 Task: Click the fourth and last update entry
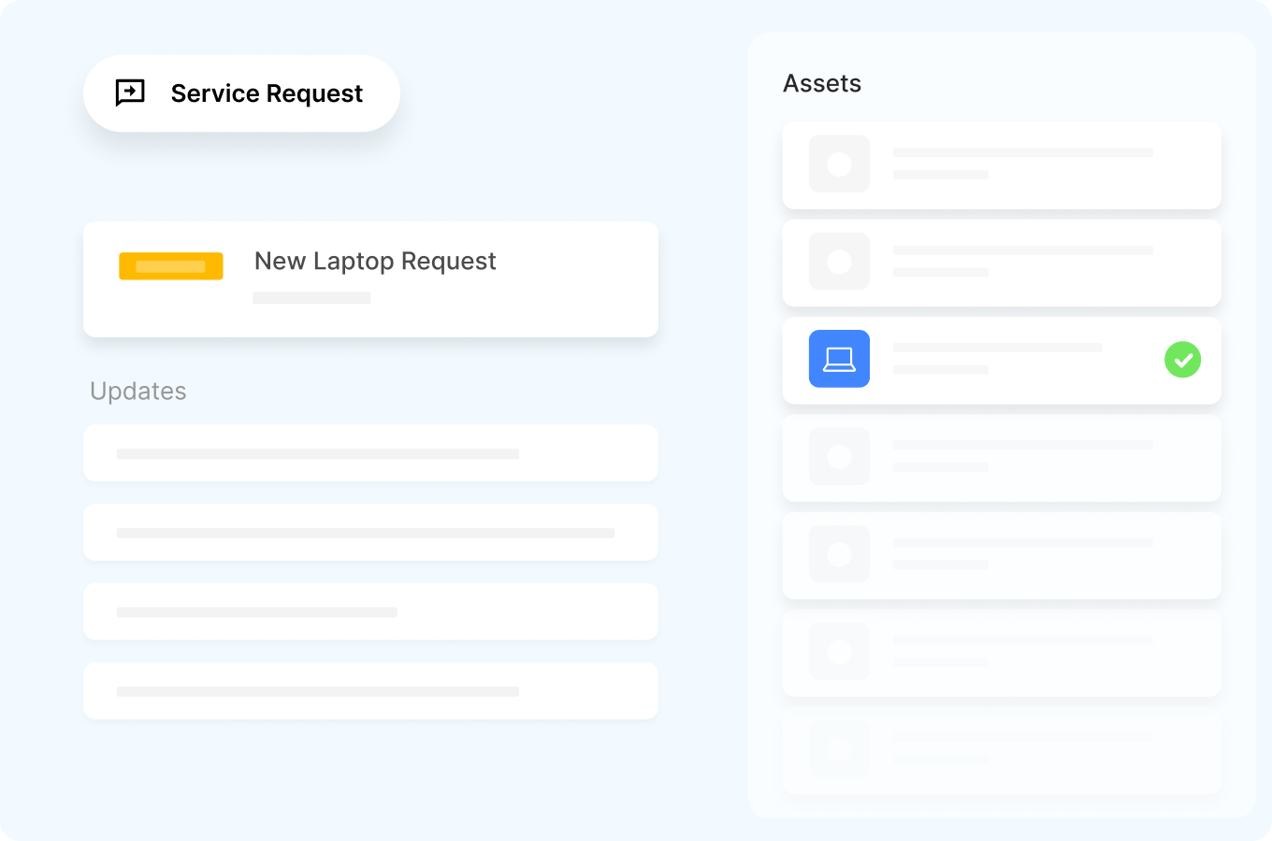[x=370, y=691]
